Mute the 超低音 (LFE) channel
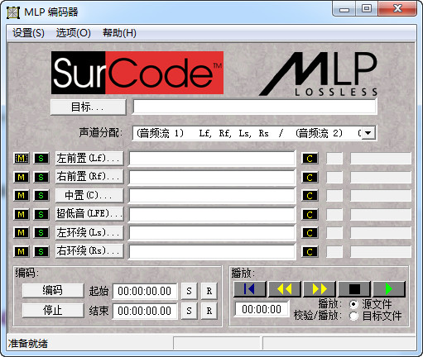The image size is (423, 357). 22,214
